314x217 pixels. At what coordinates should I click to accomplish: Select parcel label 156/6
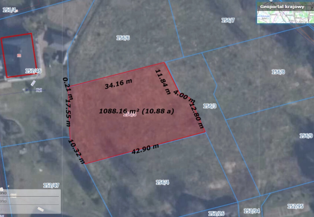pos(123,38)
